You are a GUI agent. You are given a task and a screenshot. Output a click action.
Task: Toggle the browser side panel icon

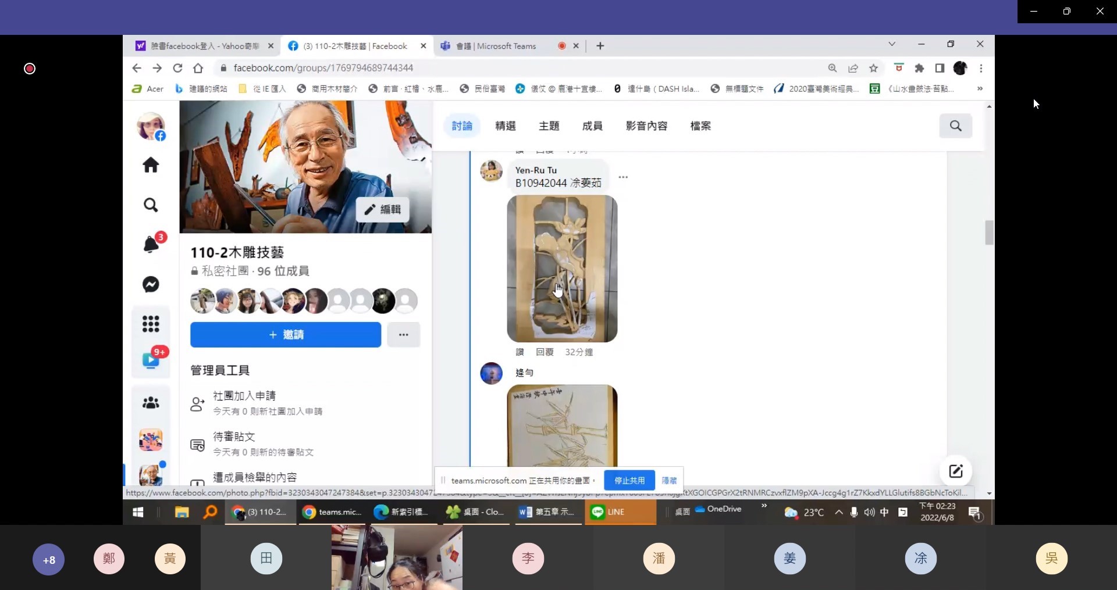pyautogui.click(x=940, y=69)
